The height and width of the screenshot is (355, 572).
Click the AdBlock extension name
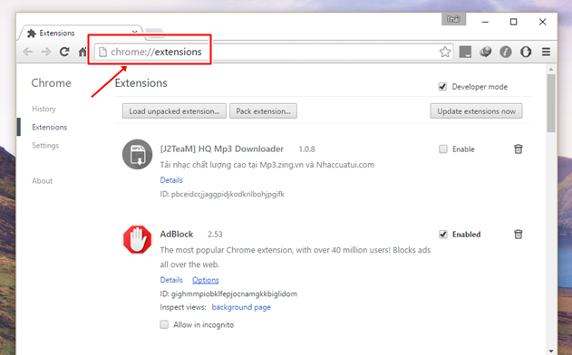point(177,234)
